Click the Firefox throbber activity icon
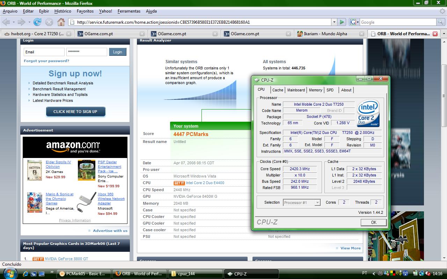Image resolution: width=447 pixels, height=279 pixels. [x=442, y=11]
